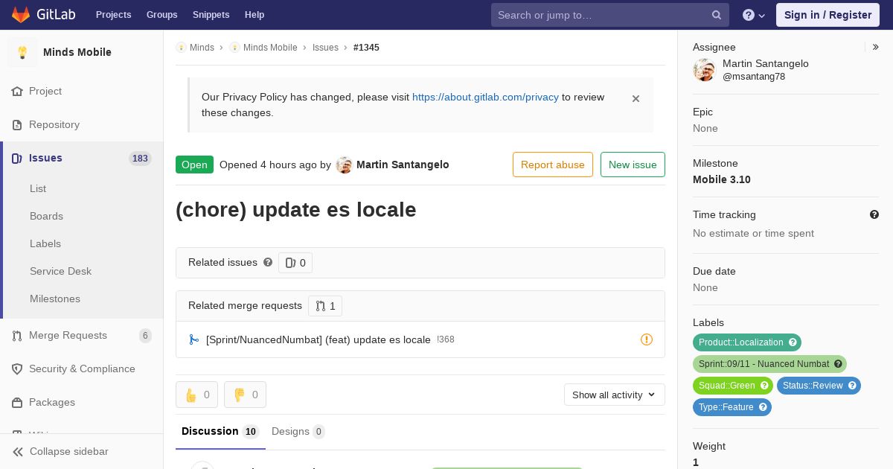This screenshot has width=893, height=469.
Task: Open Packages in sidebar
Action: pos(52,402)
